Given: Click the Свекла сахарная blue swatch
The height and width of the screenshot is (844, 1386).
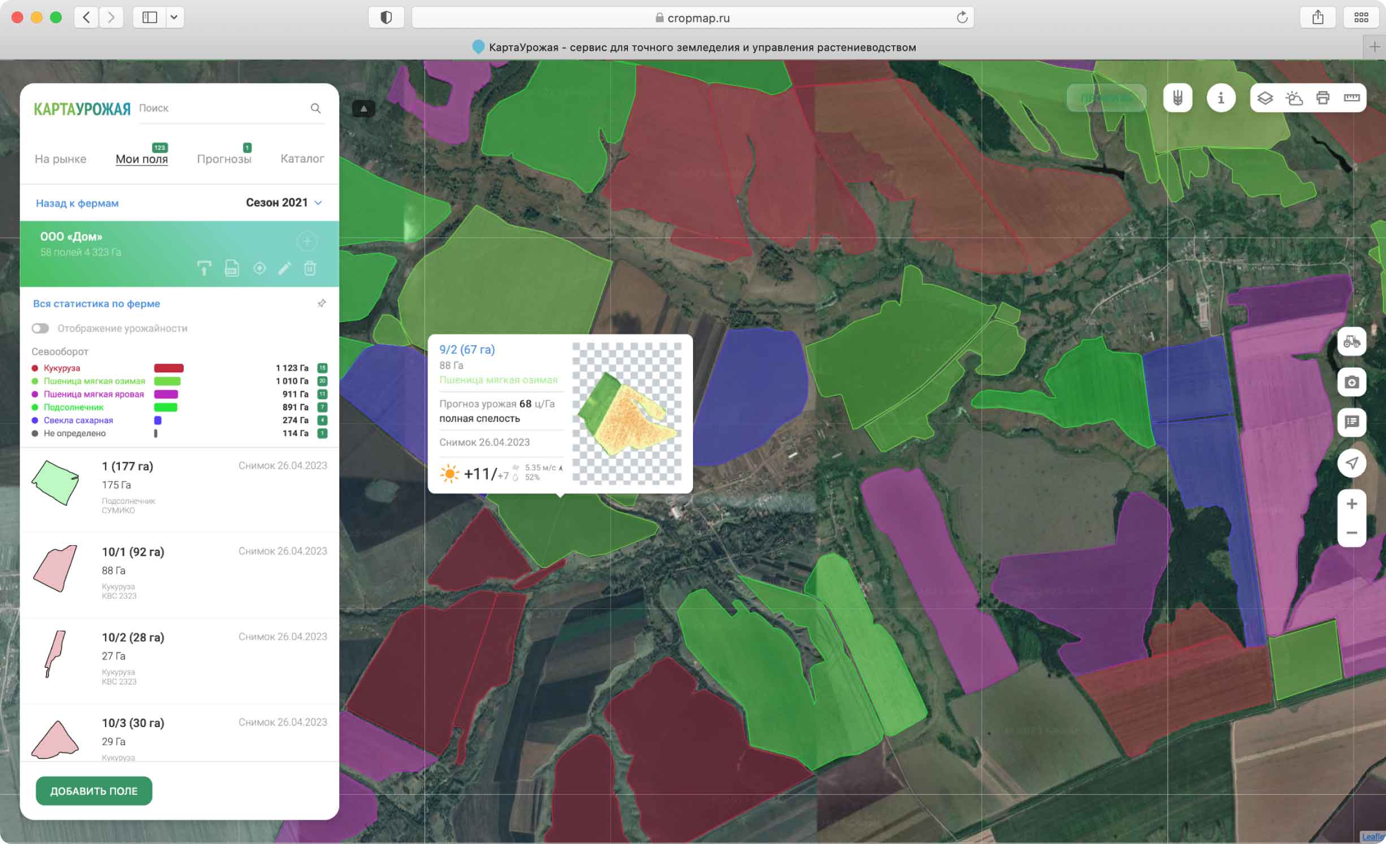Looking at the screenshot, I should [x=158, y=420].
